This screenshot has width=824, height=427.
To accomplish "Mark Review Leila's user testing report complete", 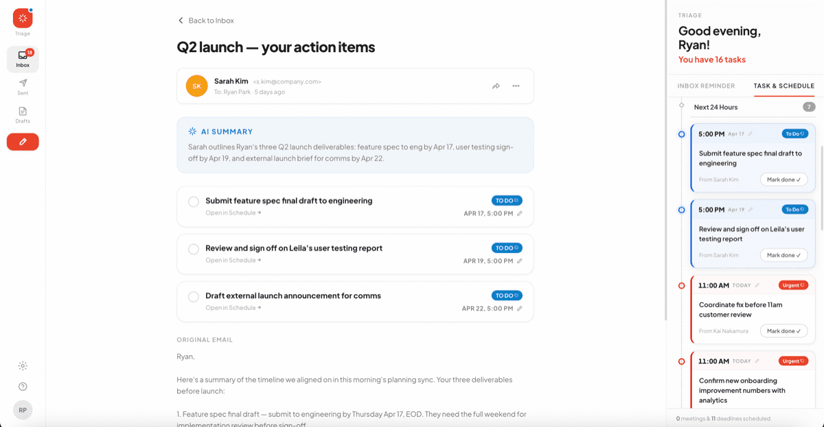I will pos(194,249).
